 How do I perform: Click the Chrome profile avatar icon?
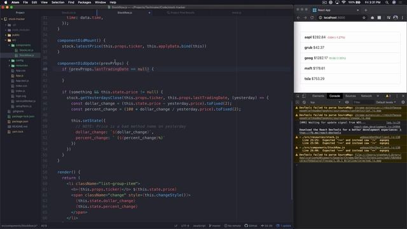396,18
